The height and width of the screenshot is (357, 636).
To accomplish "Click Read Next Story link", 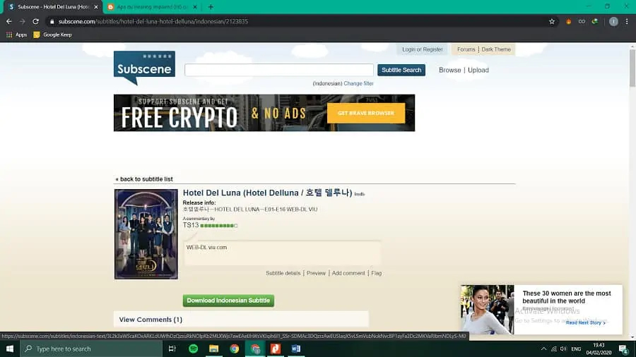I will pos(585,322).
